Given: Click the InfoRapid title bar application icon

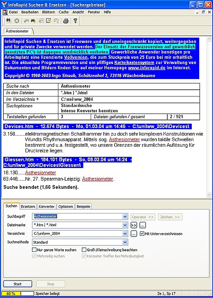Looking at the screenshot, I should coord(4,4).
